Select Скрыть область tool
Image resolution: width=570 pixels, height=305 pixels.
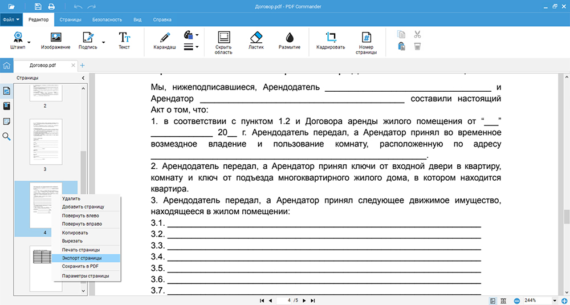223,43
